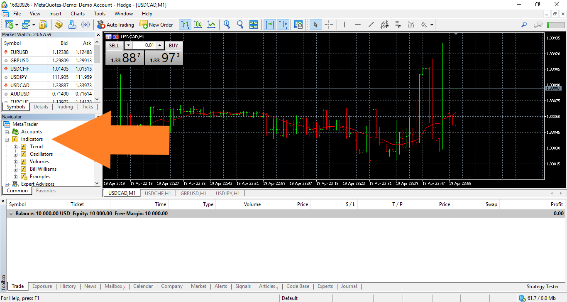Click the chart template save icon
Screen dimensions: 567x302
(x=298, y=25)
